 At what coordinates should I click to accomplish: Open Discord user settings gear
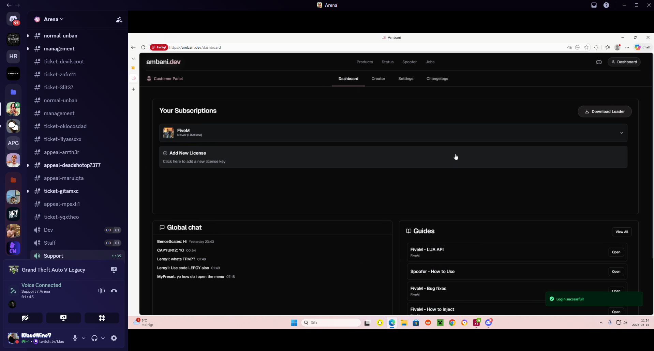coord(114,338)
